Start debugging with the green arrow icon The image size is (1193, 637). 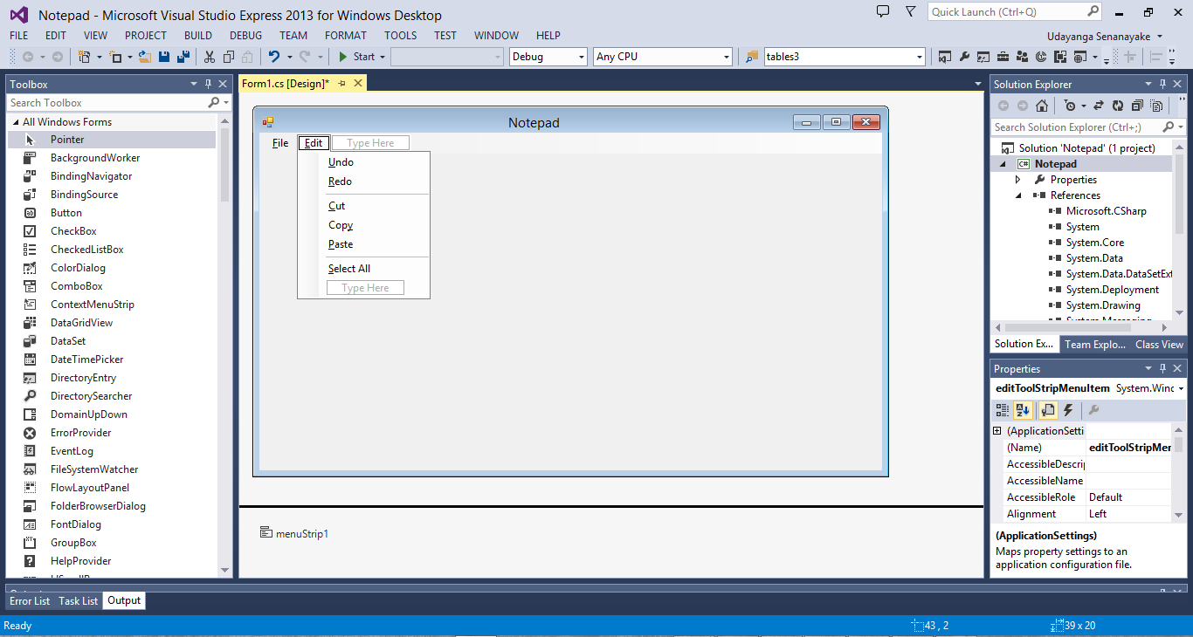[x=341, y=56]
